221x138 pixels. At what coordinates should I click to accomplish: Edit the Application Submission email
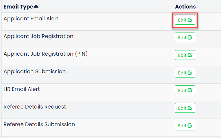pos(185,73)
